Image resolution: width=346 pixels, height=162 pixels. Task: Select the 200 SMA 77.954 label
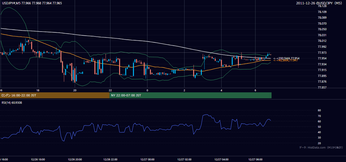coord(286,58)
